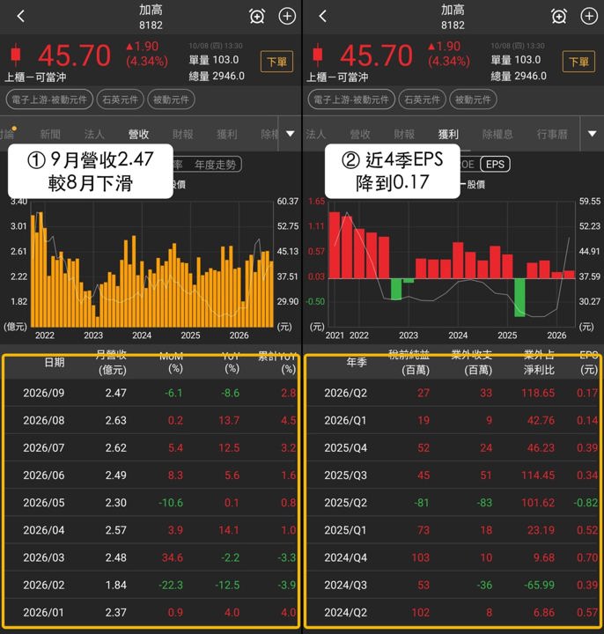Select the 2026/02 revenue row
Screen dimensions: 604x634
tap(151, 585)
